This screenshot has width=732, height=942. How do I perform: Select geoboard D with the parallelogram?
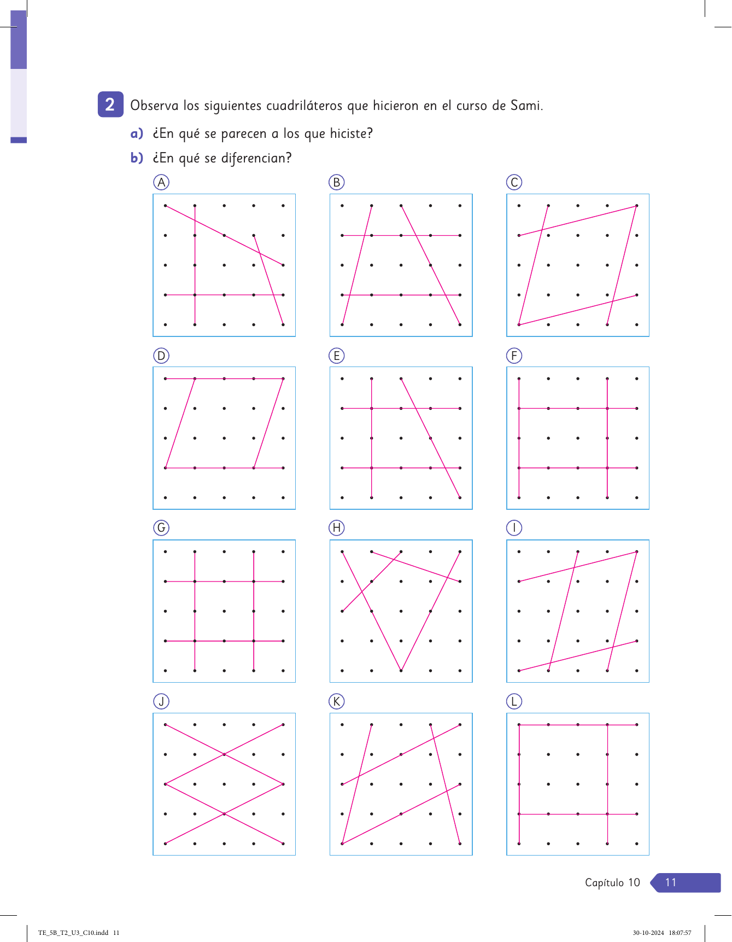click(224, 438)
